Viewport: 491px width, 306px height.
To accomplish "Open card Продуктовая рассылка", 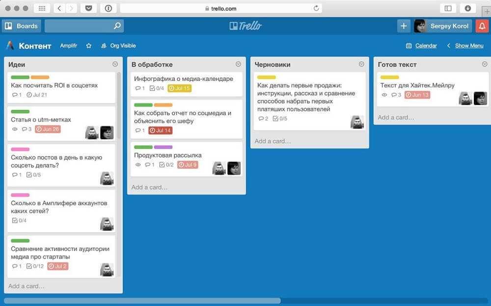I will (x=187, y=159).
